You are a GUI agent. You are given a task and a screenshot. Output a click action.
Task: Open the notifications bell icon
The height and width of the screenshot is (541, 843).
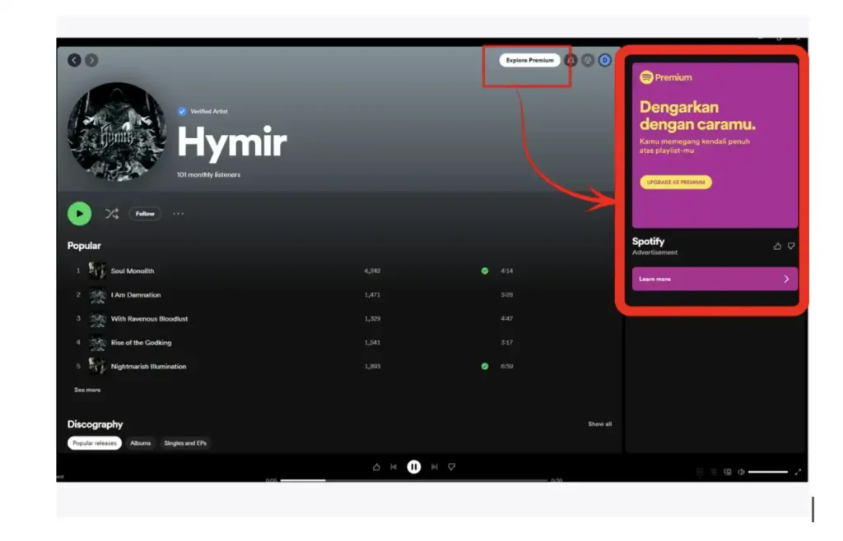pyautogui.click(x=571, y=61)
